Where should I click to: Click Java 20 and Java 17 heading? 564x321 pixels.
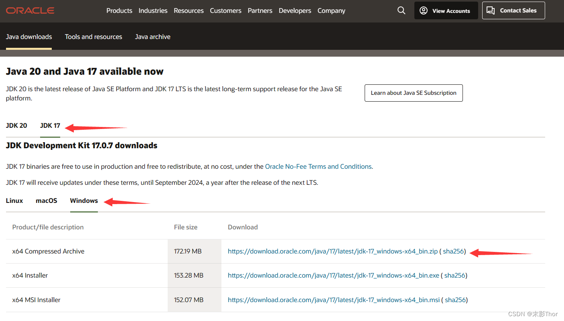point(85,72)
